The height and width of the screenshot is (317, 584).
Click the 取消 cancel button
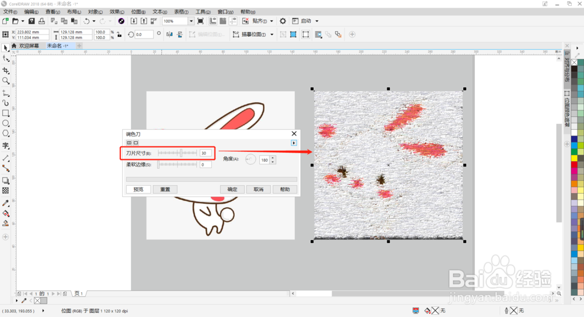259,189
